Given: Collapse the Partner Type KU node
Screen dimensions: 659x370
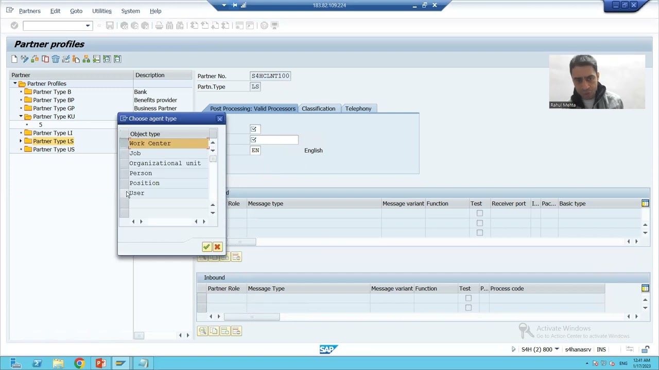Looking at the screenshot, I should click(21, 117).
